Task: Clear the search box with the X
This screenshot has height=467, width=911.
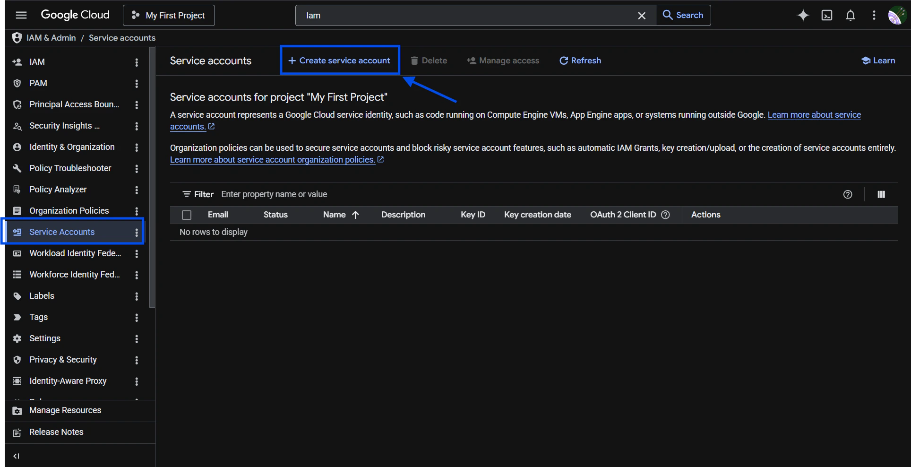Action: point(642,16)
